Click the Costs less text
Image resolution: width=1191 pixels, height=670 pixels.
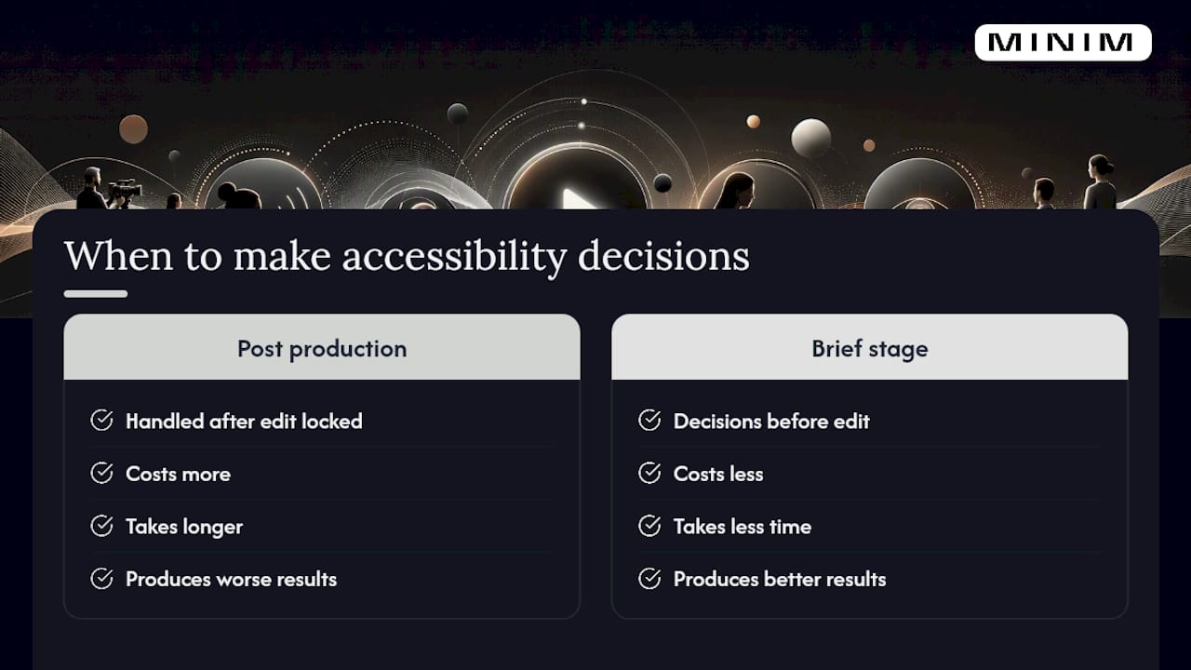click(x=718, y=474)
